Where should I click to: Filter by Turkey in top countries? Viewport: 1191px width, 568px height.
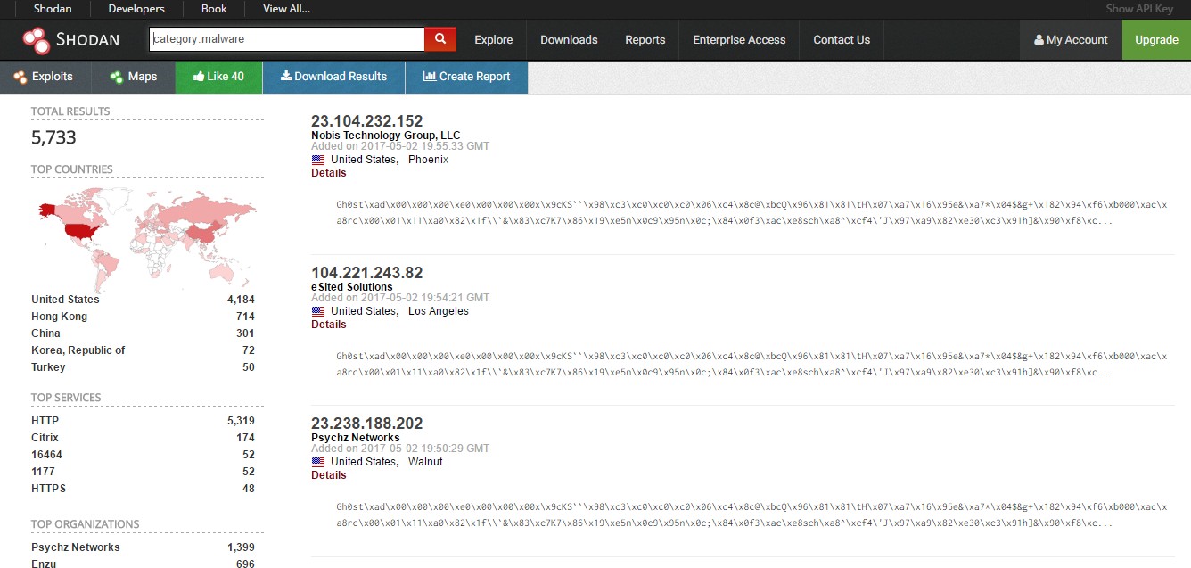coord(48,367)
